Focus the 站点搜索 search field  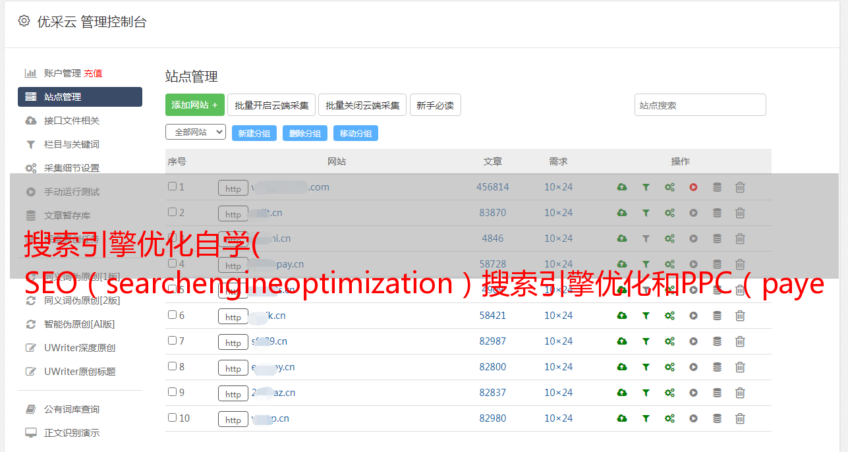coord(700,105)
